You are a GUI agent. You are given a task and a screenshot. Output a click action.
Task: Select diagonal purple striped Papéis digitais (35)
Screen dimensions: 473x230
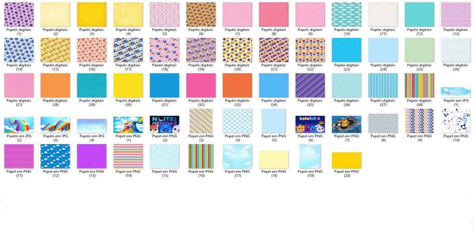(x=310, y=85)
